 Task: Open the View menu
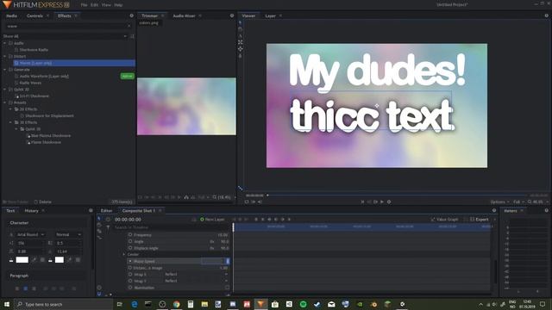(106, 5)
